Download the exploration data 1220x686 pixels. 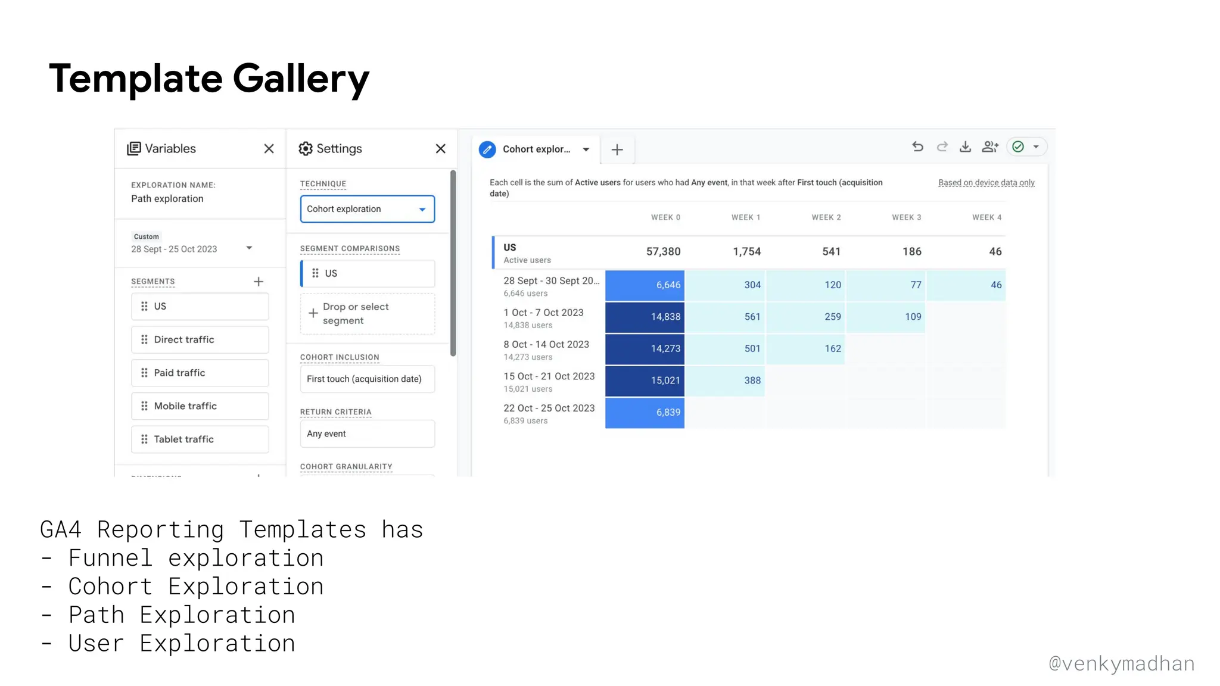966,146
